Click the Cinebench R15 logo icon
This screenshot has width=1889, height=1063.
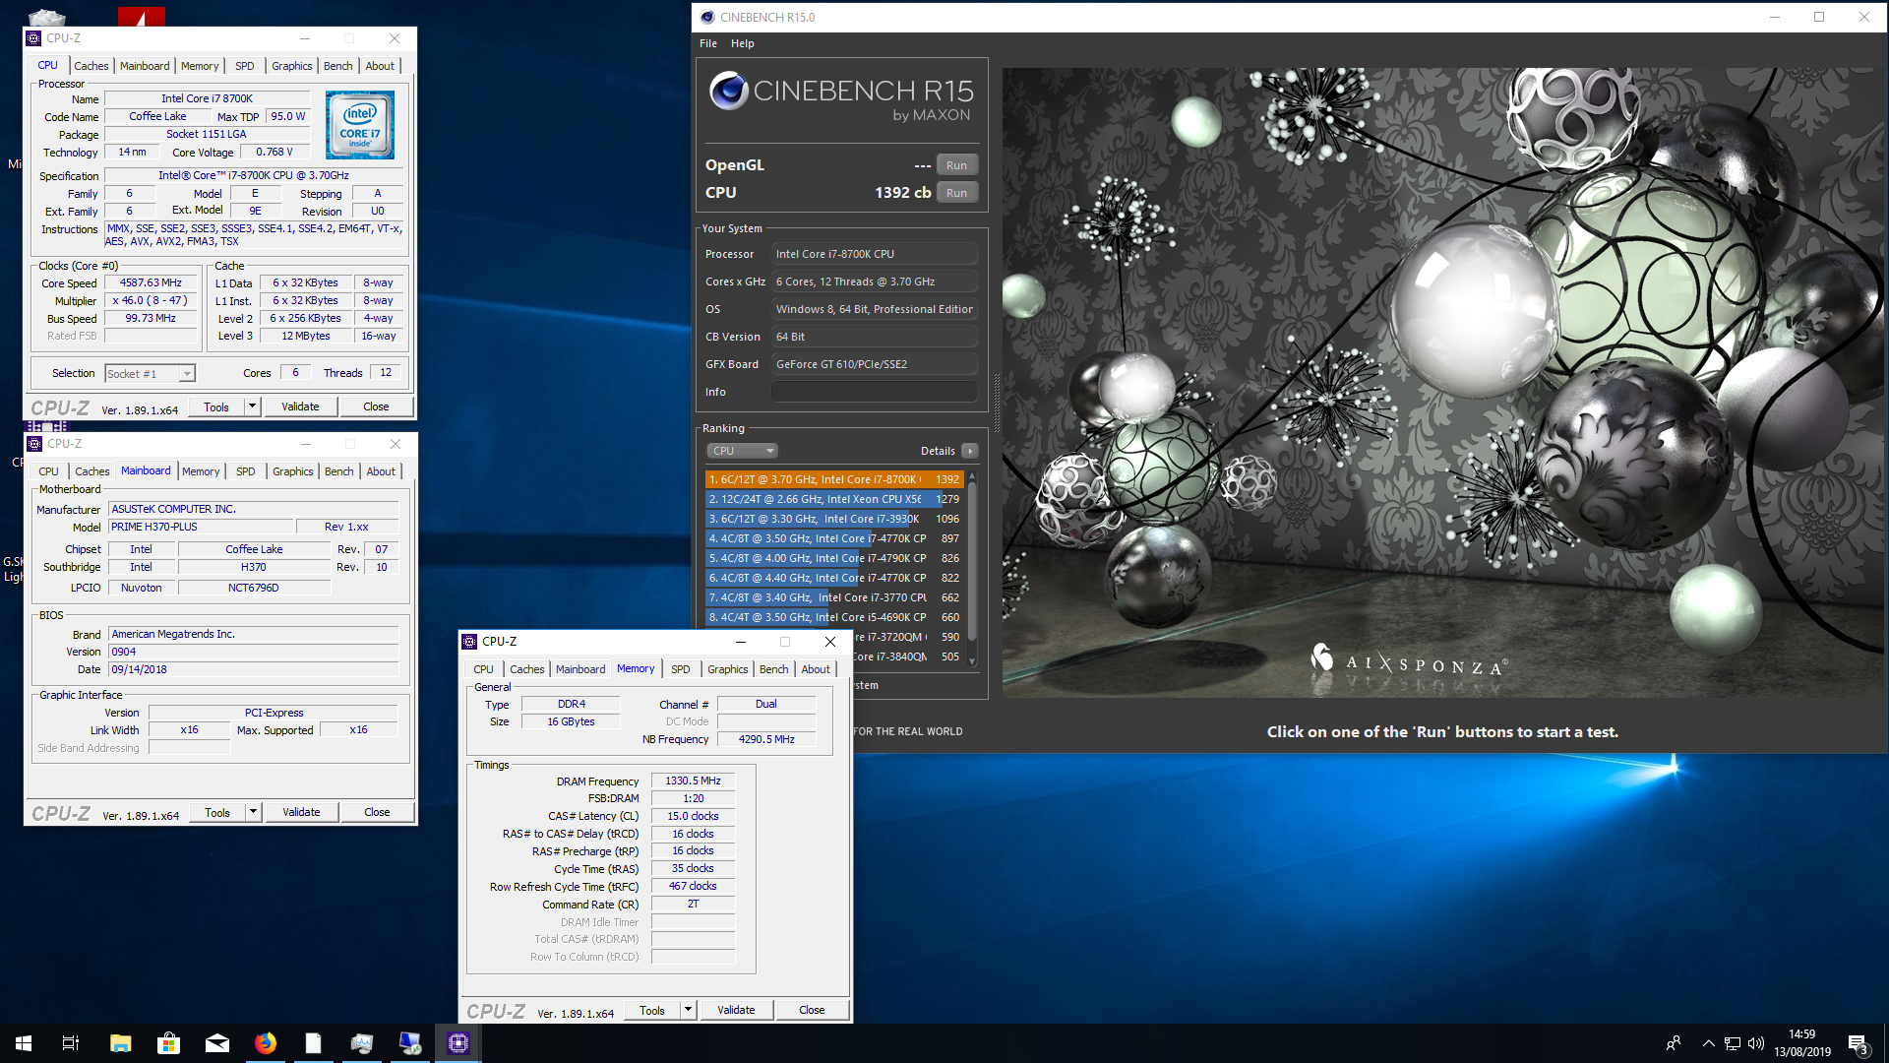point(729,92)
